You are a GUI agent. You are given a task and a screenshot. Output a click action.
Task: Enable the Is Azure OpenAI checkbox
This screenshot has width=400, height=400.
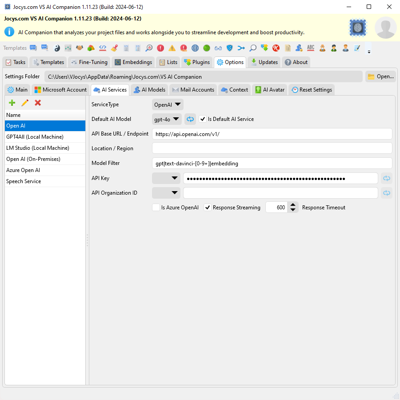(156, 207)
